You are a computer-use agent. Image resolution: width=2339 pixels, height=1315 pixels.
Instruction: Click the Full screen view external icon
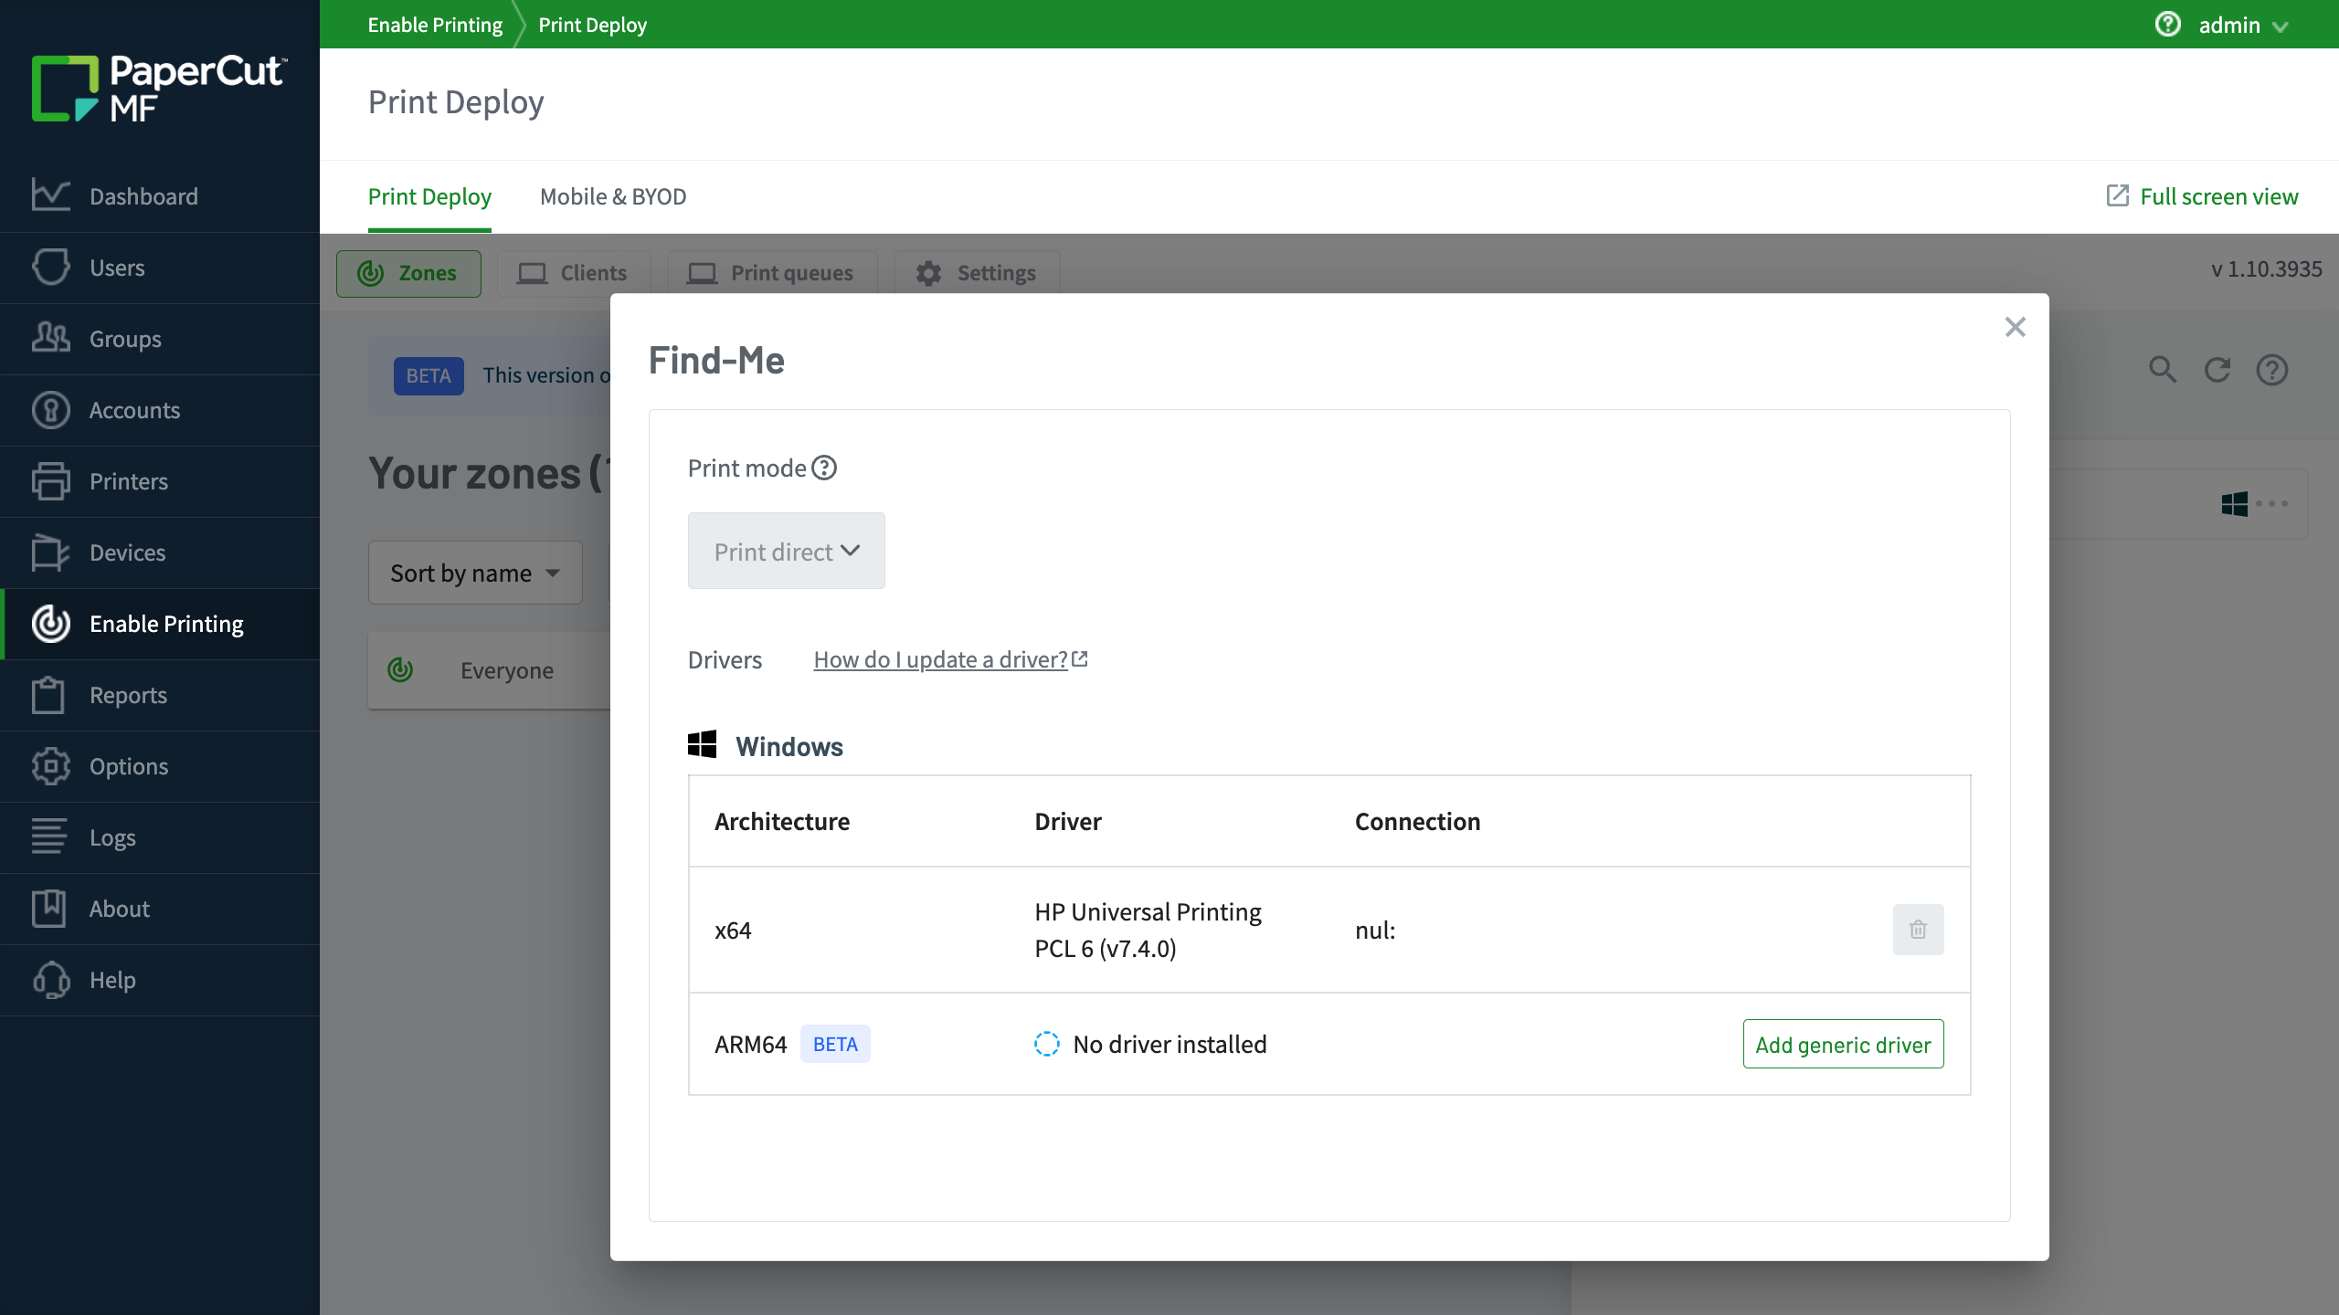point(2117,195)
